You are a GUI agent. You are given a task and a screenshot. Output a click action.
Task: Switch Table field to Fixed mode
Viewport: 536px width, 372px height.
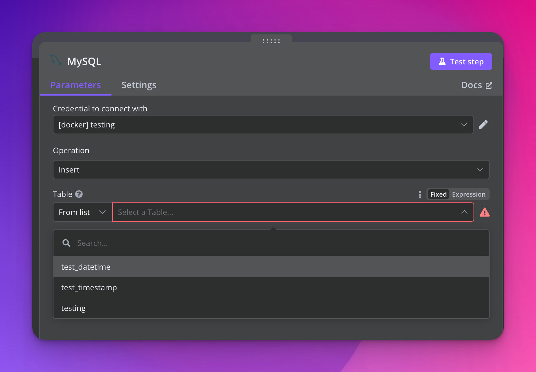[438, 194]
